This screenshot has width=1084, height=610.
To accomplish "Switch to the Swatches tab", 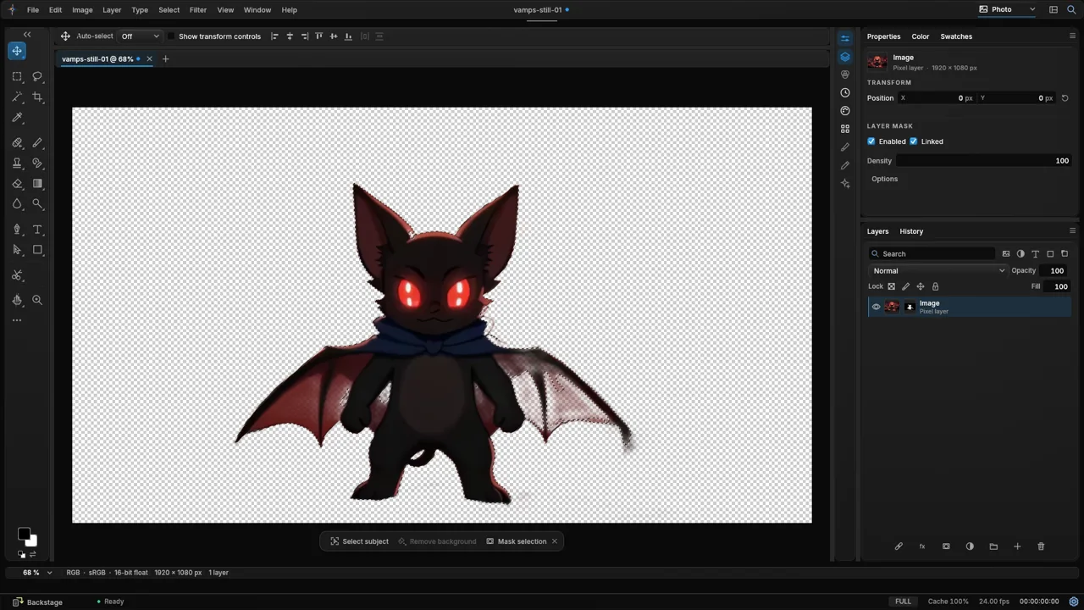I will pyautogui.click(x=956, y=36).
